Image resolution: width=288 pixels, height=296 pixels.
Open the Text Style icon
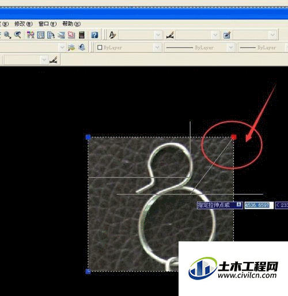coord(112,35)
